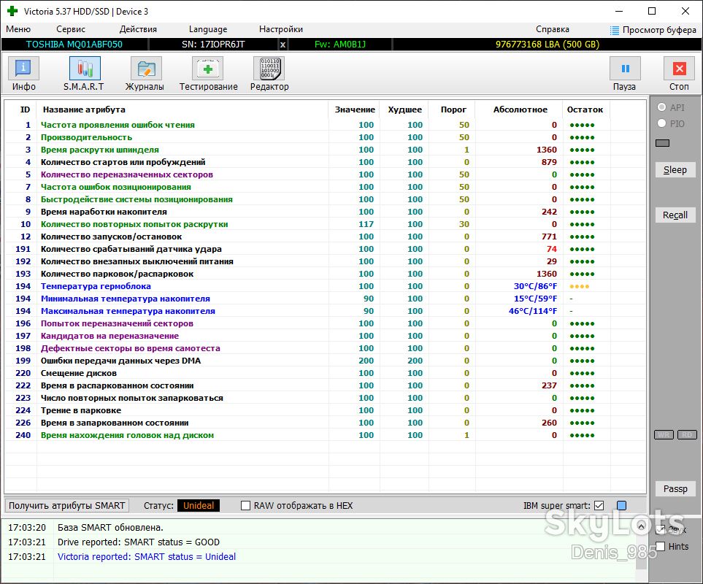Select row Количество срабатываний датчика удара
This screenshot has height=584, width=703.
[x=325, y=249]
